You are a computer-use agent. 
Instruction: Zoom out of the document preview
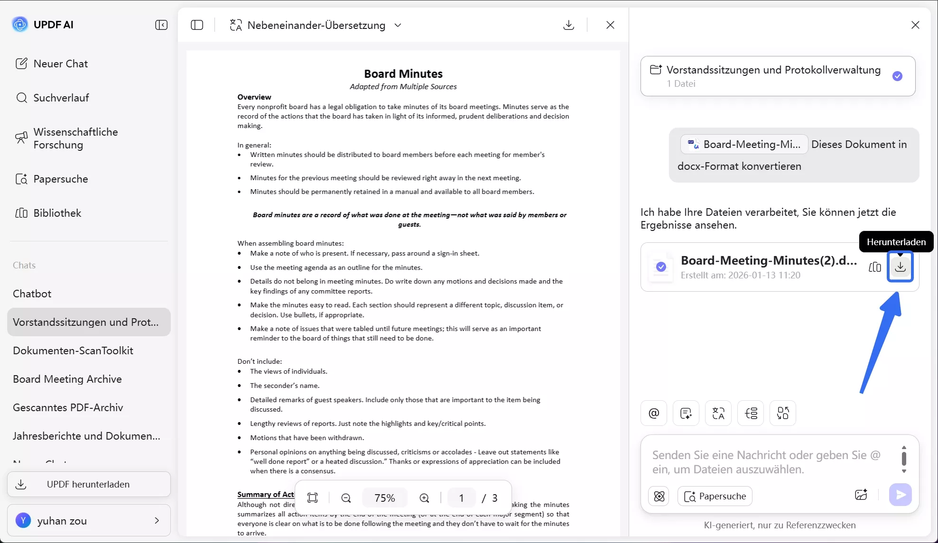coord(346,498)
